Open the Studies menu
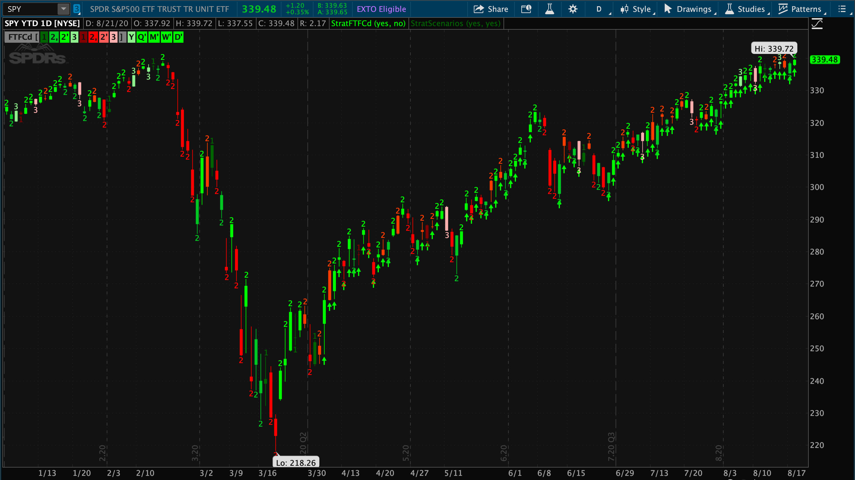Image resolution: width=855 pixels, height=480 pixels. 747,9
